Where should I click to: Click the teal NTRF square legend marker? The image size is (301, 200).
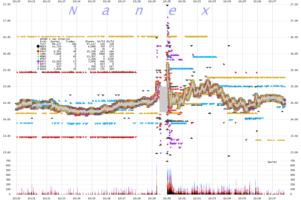pyautogui.click(x=38, y=59)
